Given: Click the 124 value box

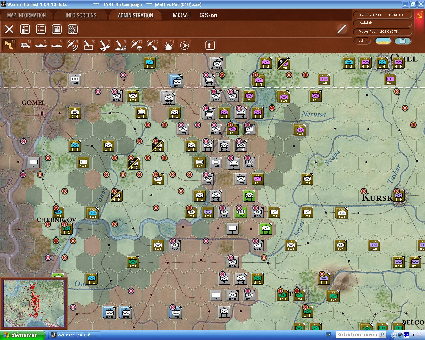Looking at the screenshot, I should pyautogui.click(x=363, y=41).
